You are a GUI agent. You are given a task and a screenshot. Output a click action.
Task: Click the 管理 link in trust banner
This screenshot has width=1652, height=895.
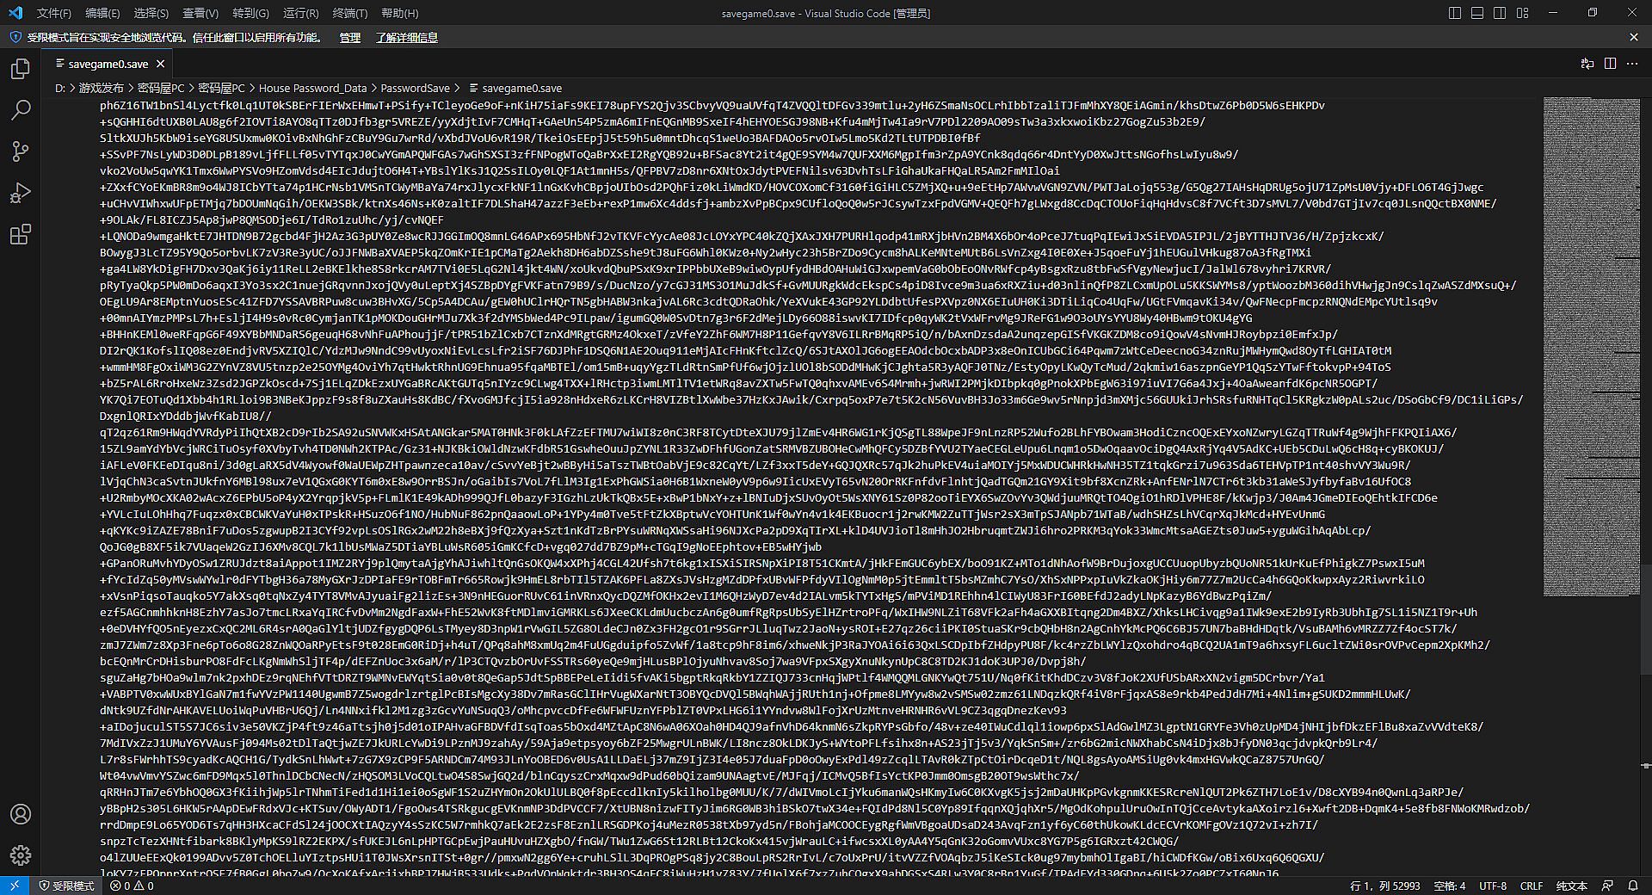click(x=350, y=37)
